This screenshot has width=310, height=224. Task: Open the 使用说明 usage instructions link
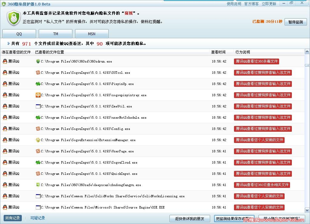coord(234,4)
